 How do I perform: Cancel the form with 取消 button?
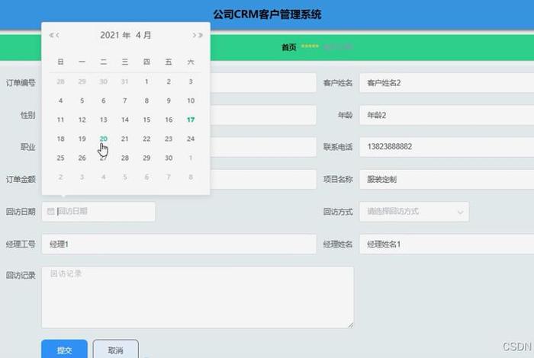tap(116, 350)
